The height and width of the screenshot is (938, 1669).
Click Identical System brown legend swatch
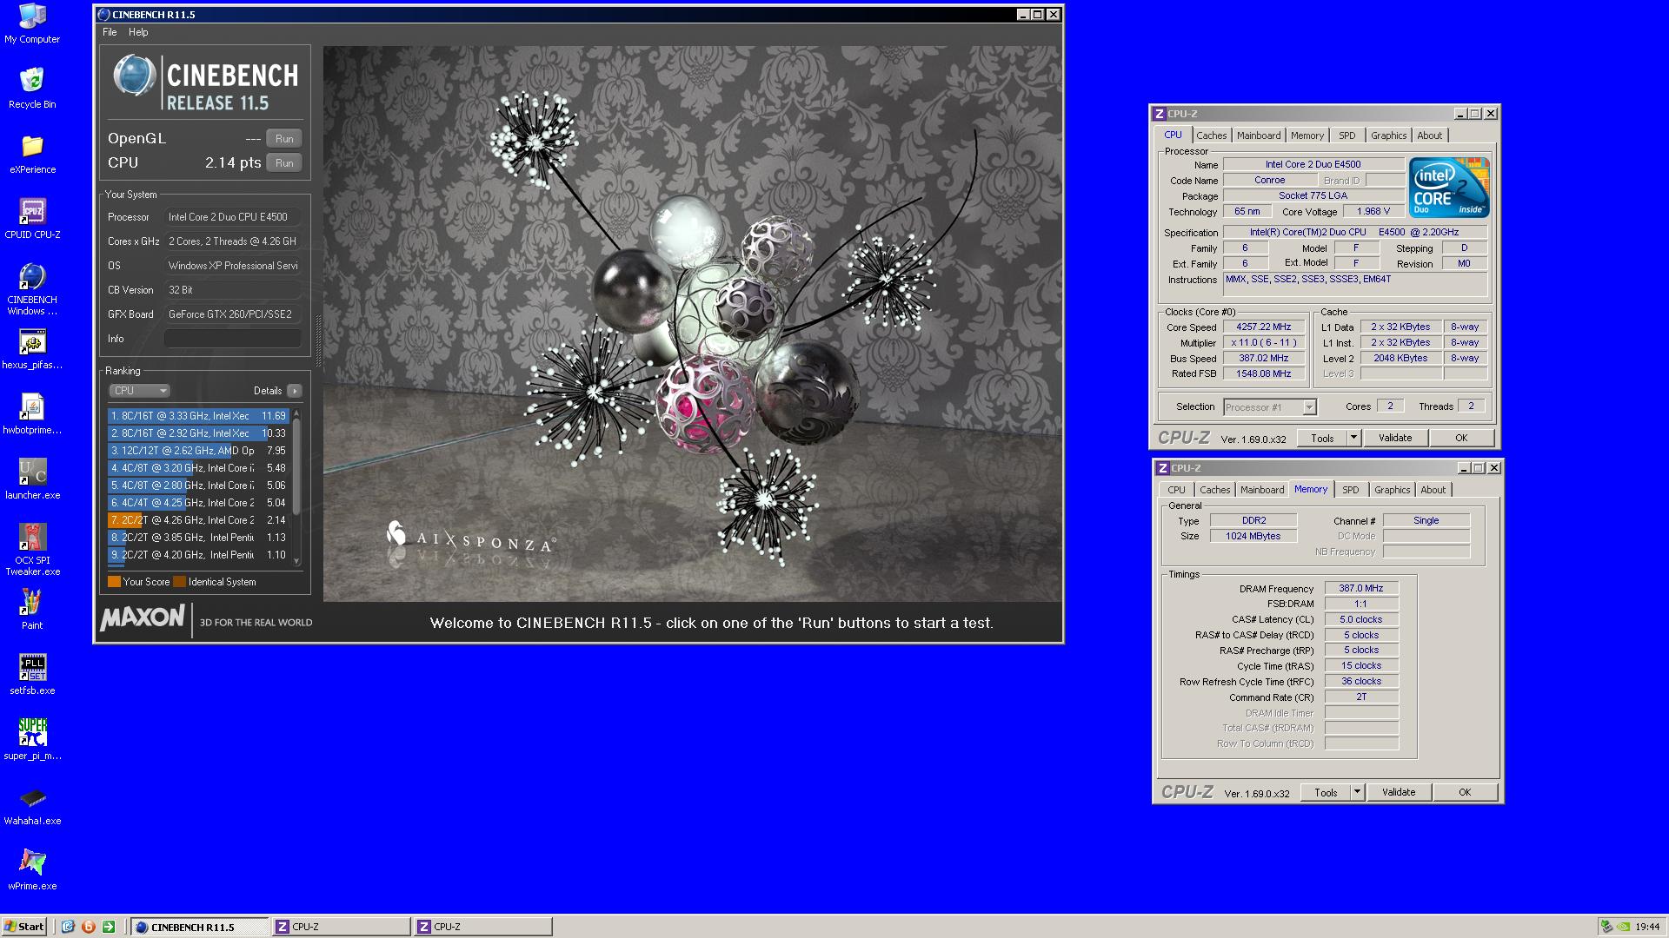tap(179, 582)
